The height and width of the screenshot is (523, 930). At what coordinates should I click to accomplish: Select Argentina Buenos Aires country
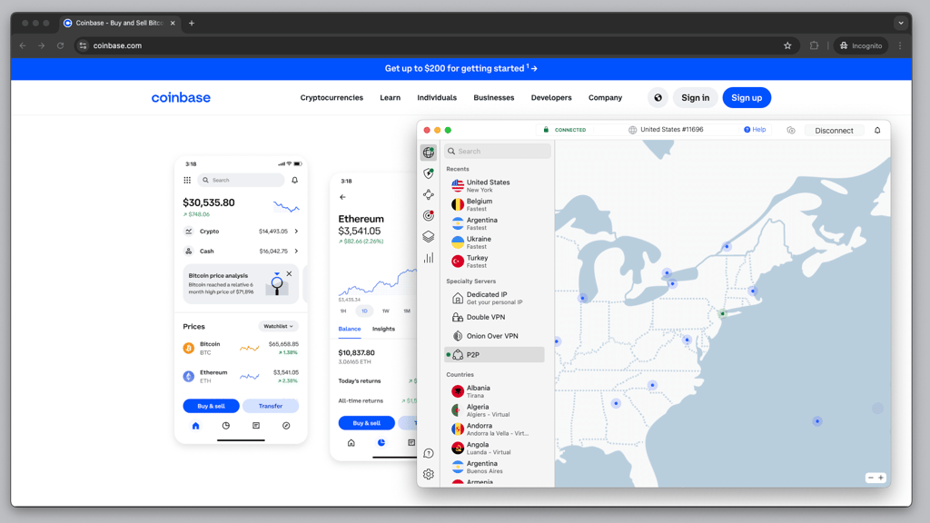pos(494,468)
